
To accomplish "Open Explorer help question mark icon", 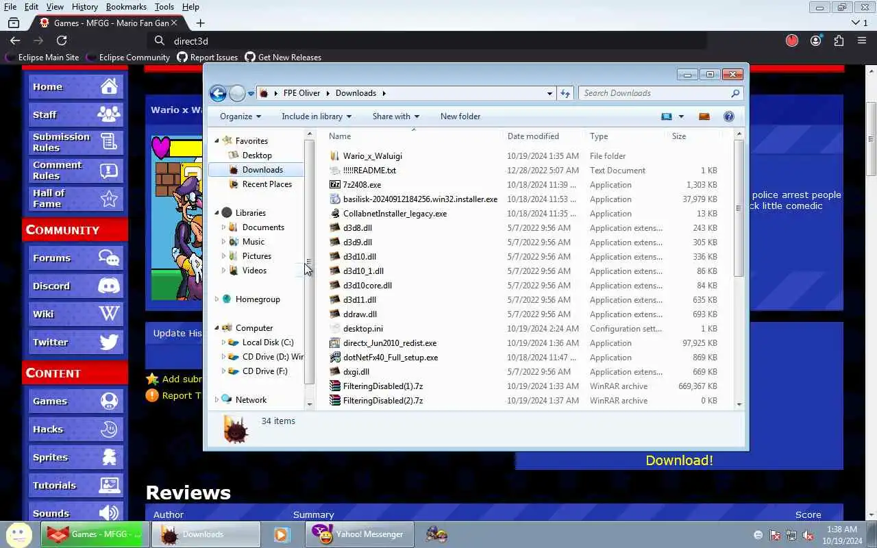I will coord(729,116).
